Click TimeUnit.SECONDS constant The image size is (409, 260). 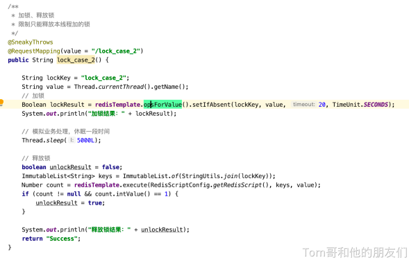click(360, 105)
